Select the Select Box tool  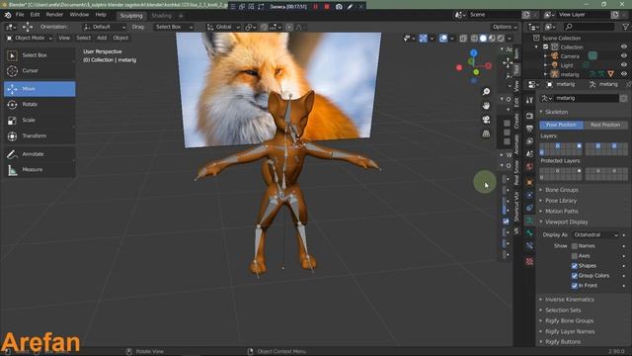tap(39, 55)
